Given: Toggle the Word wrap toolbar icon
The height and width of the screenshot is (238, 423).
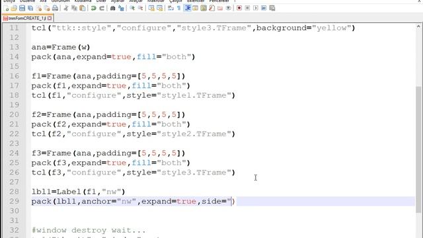Looking at the screenshot, I should [171, 8].
